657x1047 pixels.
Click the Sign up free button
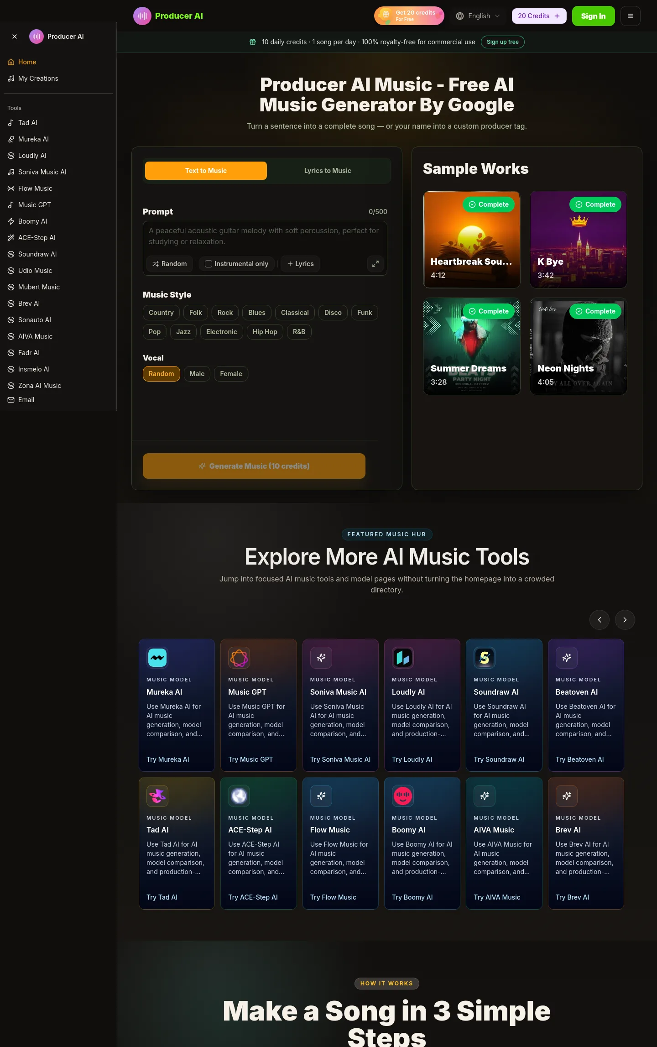(x=503, y=42)
